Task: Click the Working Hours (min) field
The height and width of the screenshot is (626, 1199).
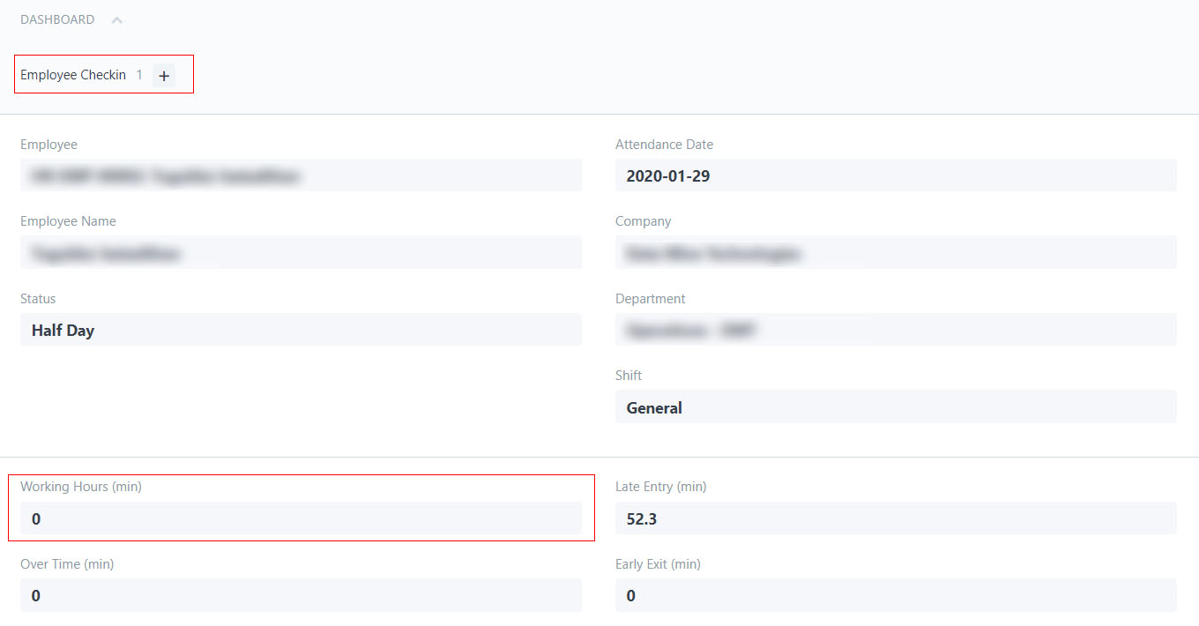Action: 300,518
